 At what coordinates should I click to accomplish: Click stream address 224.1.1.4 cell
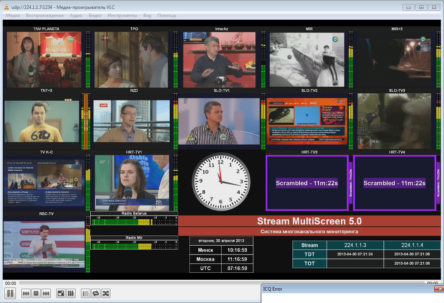412,245
